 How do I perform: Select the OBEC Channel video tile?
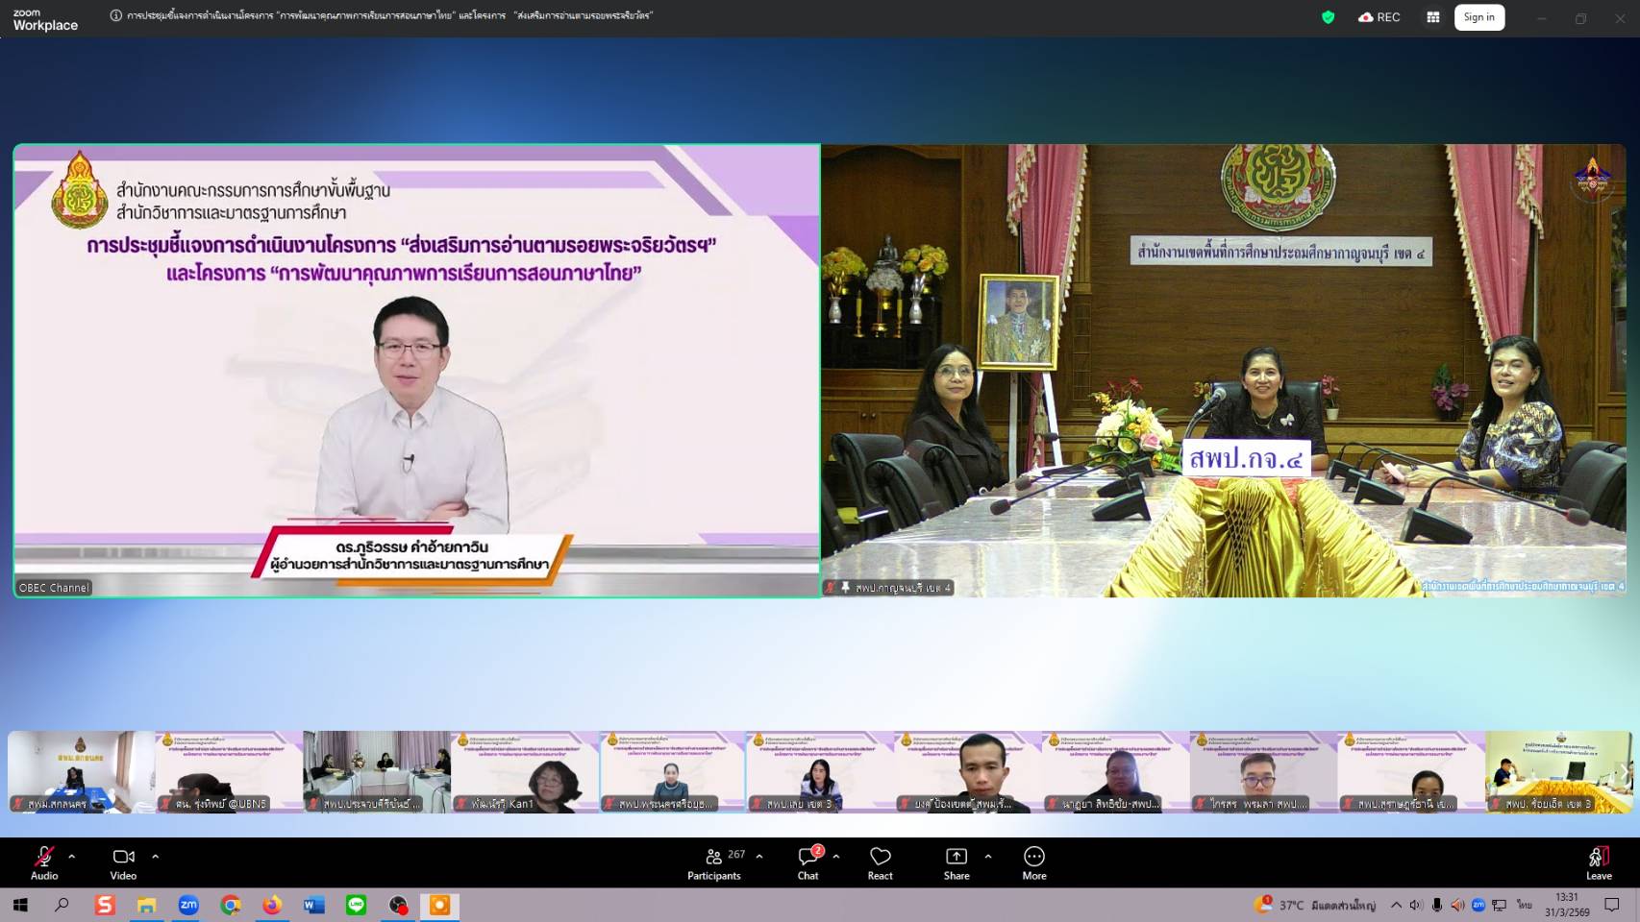[x=416, y=371]
